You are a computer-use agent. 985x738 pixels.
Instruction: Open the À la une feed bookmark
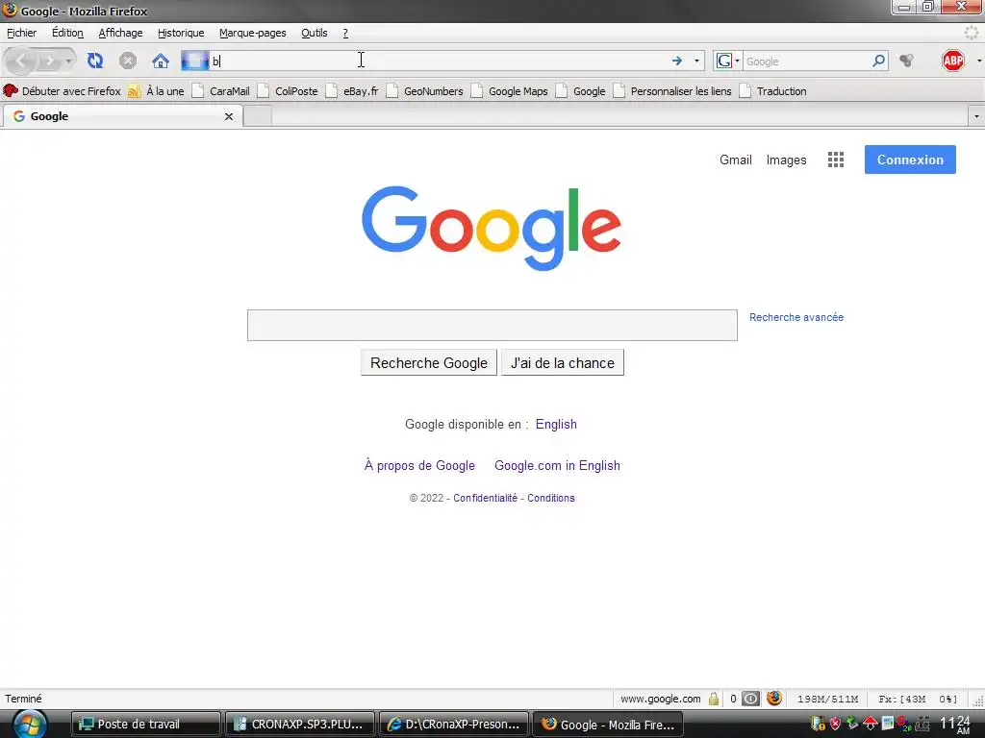pos(156,91)
